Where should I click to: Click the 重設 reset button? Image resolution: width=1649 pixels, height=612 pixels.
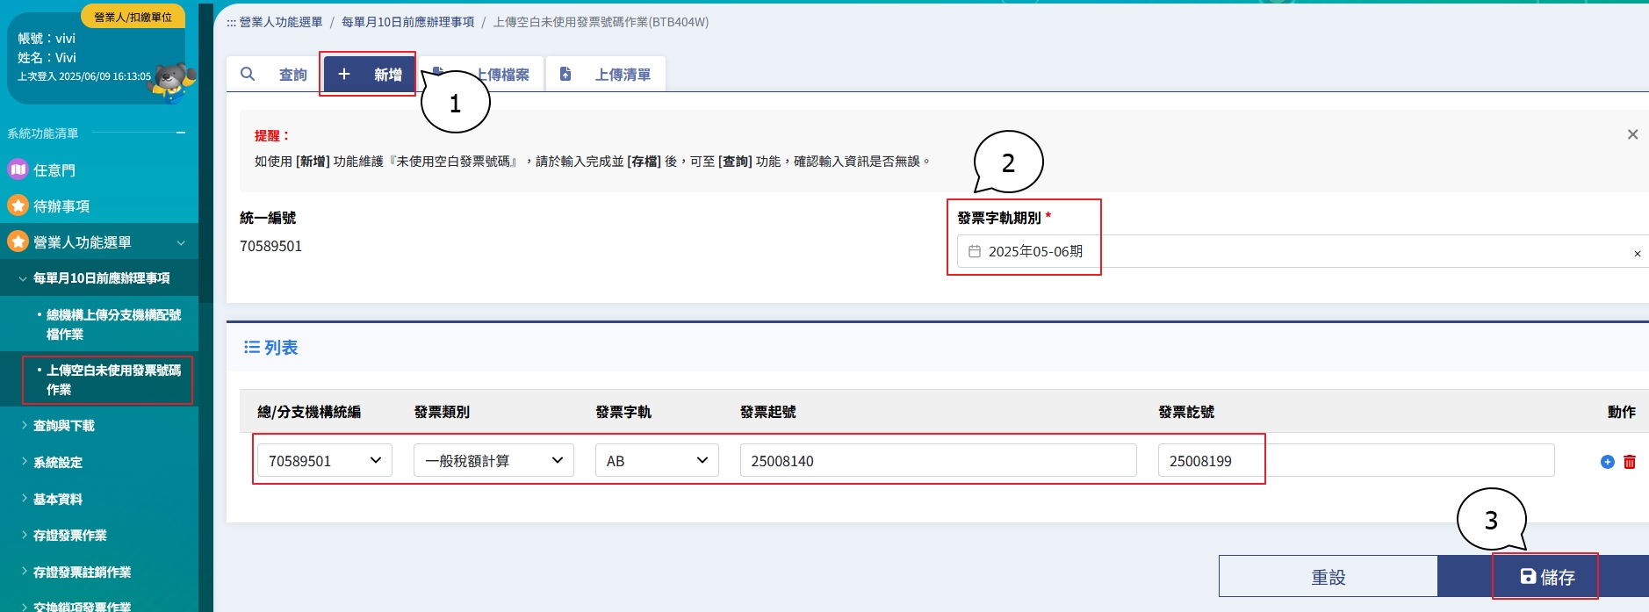(1328, 577)
